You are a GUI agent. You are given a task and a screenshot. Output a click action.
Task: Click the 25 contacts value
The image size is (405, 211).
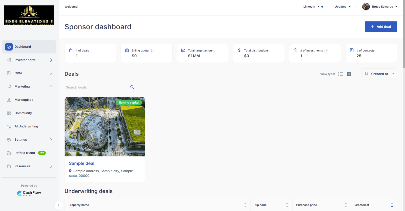(x=359, y=56)
